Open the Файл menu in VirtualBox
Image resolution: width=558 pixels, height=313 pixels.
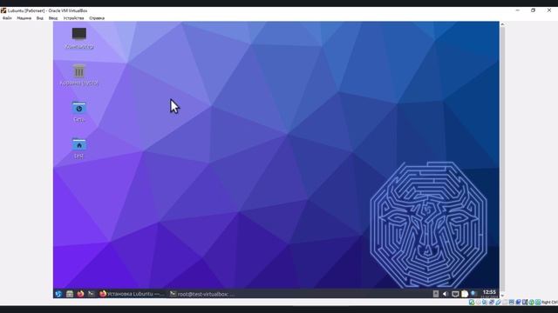tap(7, 18)
